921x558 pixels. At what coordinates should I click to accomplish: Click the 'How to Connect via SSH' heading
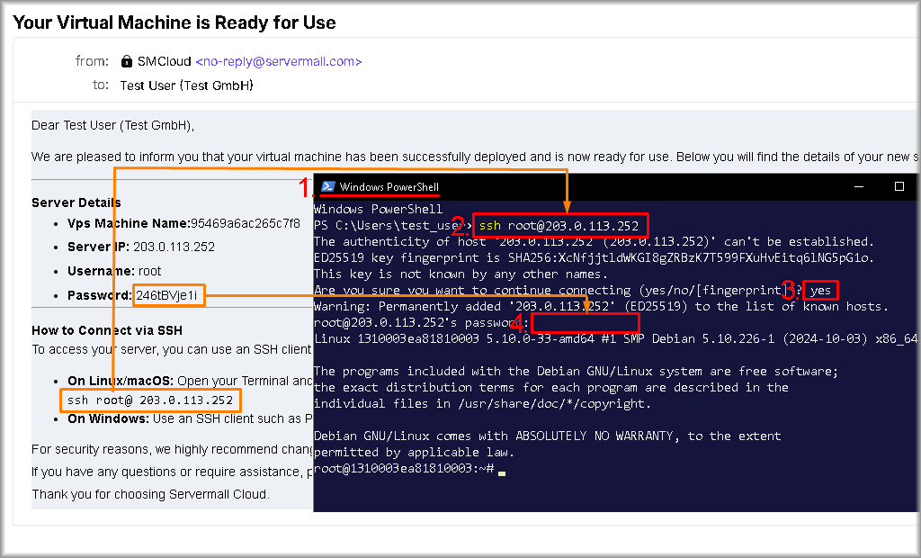point(107,330)
